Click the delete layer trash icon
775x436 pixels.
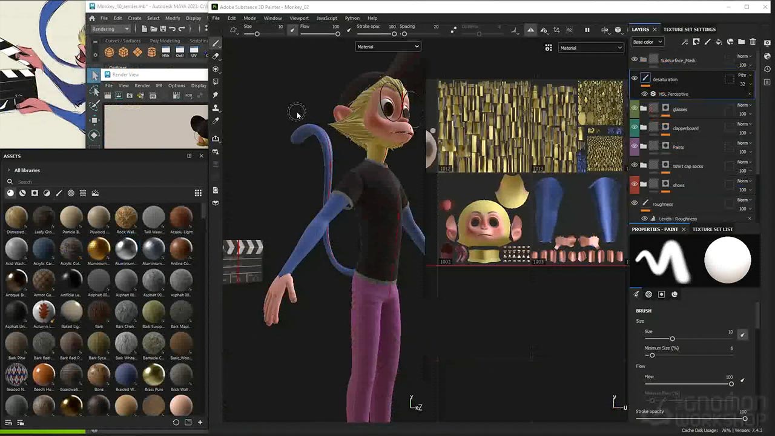coord(753,42)
